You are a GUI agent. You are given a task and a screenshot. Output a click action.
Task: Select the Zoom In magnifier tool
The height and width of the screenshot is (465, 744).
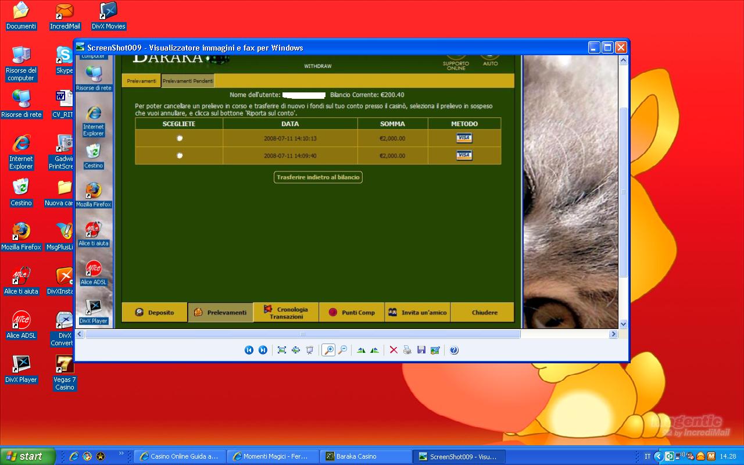point(328,350)
